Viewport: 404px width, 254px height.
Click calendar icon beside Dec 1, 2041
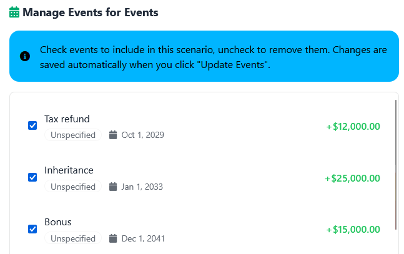[x=113, y=238]
